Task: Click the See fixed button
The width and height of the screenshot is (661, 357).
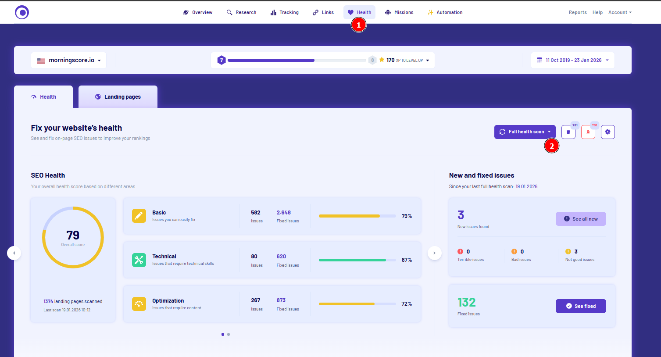Action: tap(581, 306)
